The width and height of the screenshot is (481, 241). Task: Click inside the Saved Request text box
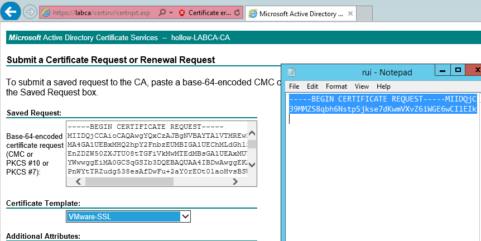pyautogui.click(x=156, y=151)
